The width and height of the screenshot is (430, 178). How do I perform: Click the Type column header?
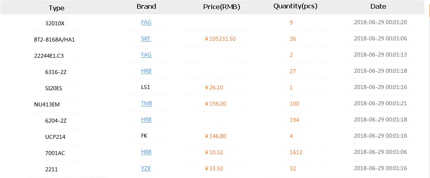[57, 8]
